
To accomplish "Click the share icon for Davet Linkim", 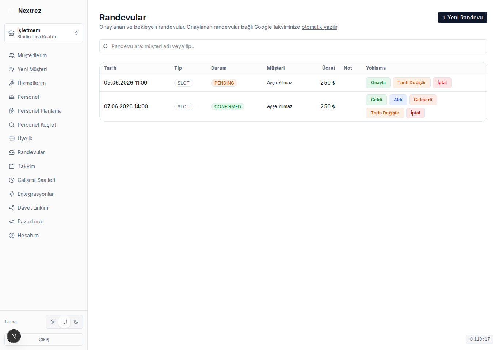I will point(12,208).
